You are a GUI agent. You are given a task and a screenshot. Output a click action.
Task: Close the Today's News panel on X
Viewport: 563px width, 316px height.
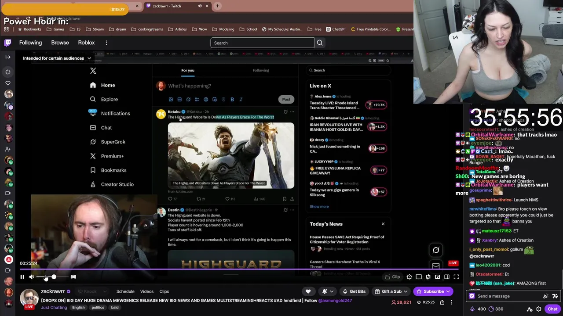click(383, 224)
